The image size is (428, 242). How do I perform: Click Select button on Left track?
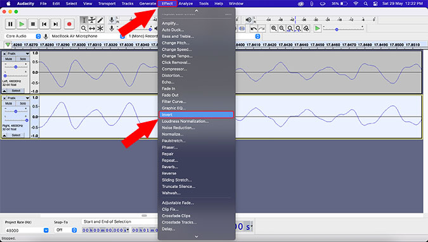16,91
